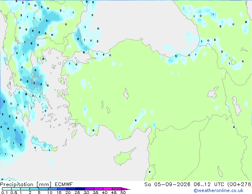The image size is (252, 194).
Task: Click the island of Rhodes
Action: tap(74, 134)
